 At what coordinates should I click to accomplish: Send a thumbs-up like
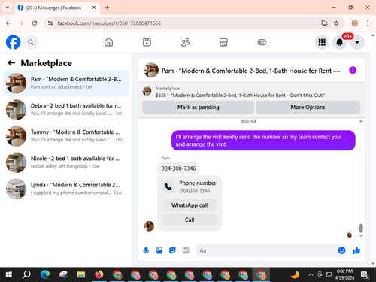(x=356, y=250)
